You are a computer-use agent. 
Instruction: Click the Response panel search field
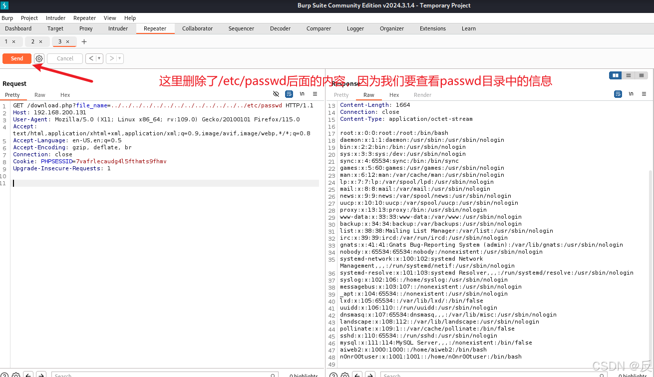point(493,375)
